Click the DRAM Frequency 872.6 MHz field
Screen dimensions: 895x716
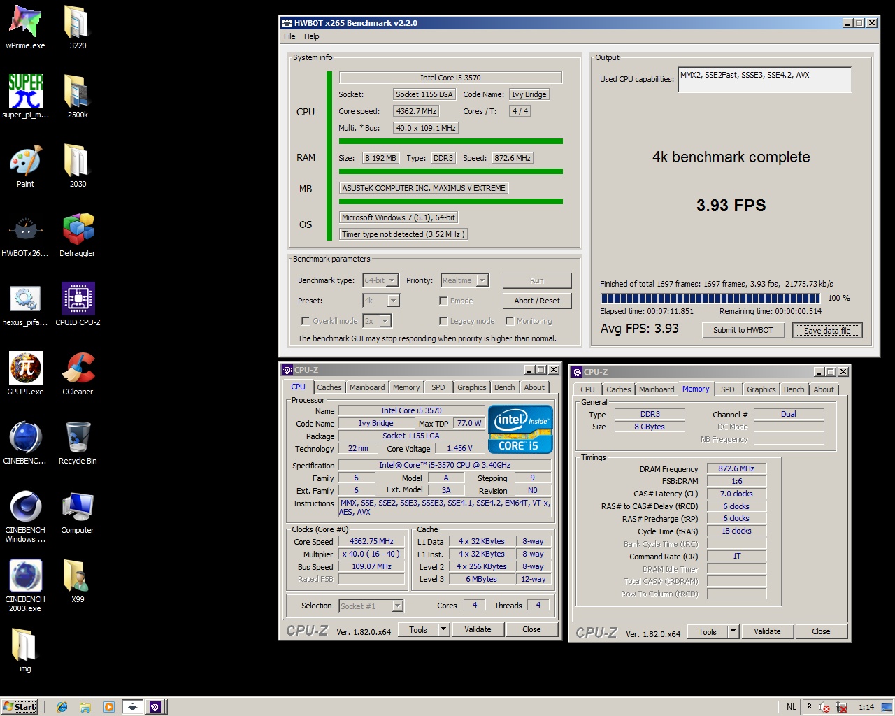pos(736,468)
